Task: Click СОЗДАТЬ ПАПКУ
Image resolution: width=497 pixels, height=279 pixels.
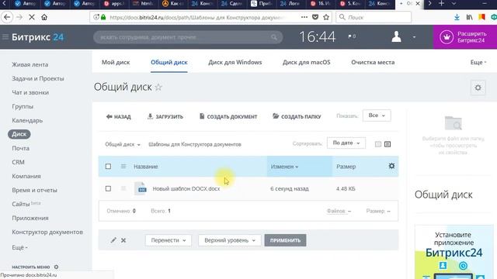Action: (297, 116)
